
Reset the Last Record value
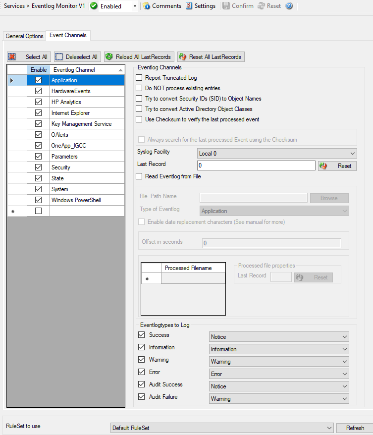[x=337, y=166]
